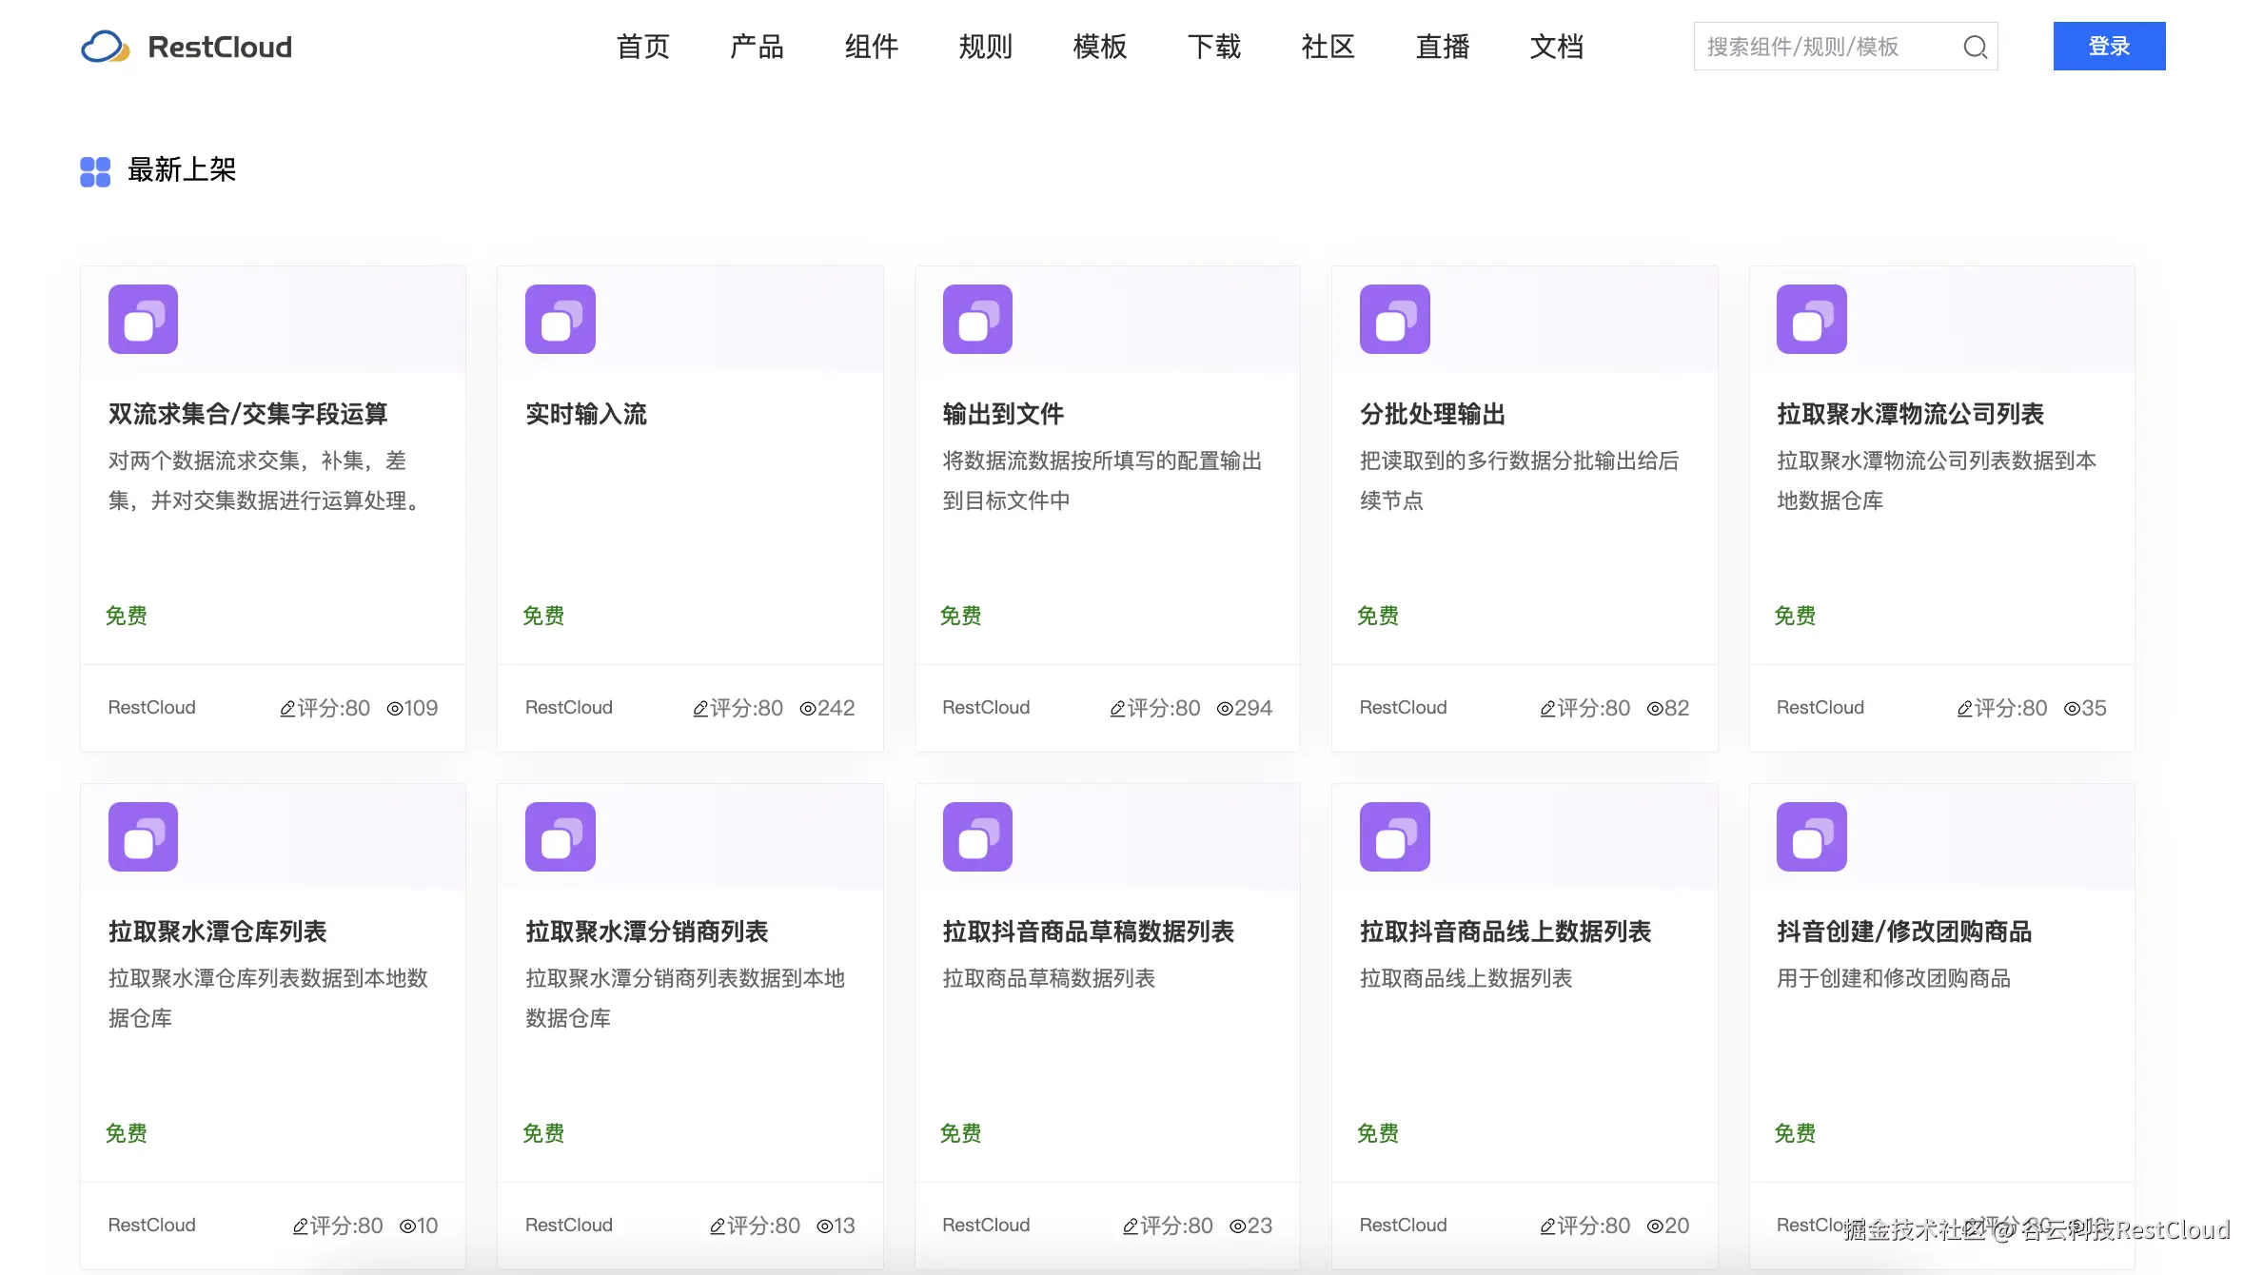This screenshot has height=1275, width=2263.
Task: Click 评分:80 on 拉取聚水潭物流公司列表 card
Action: 2011,709
